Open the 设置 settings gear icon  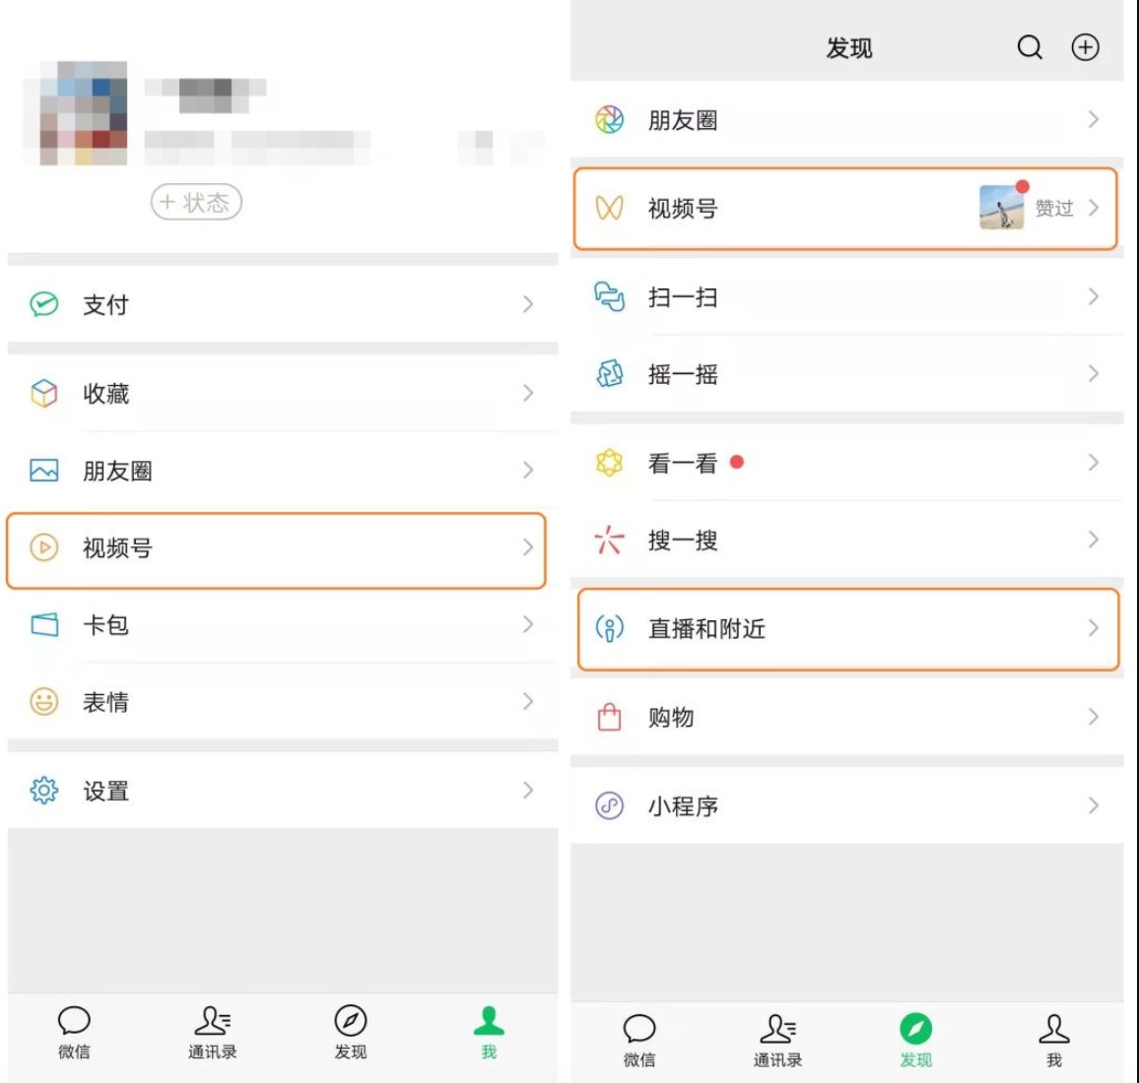pos(44,791)
